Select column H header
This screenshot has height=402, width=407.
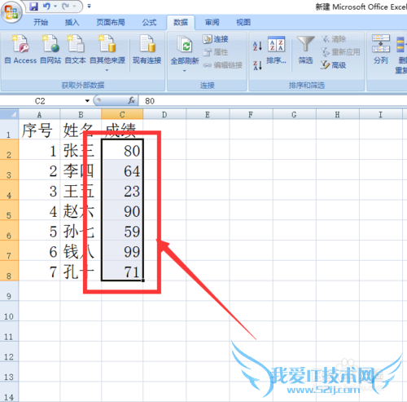tap(338, 114)
